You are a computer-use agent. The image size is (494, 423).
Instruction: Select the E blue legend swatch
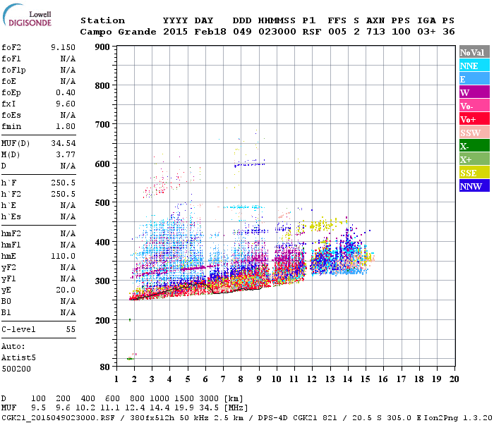(x=474, y=79)
